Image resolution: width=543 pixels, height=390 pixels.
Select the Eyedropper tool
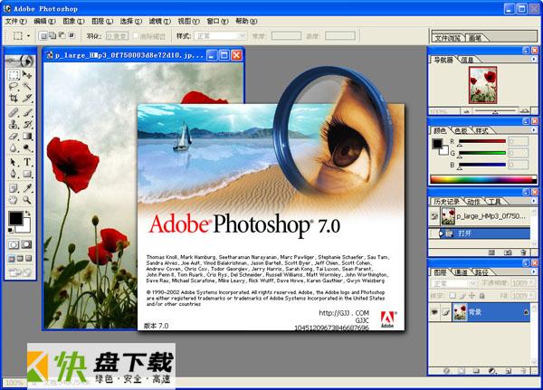[x=27, y=188]
